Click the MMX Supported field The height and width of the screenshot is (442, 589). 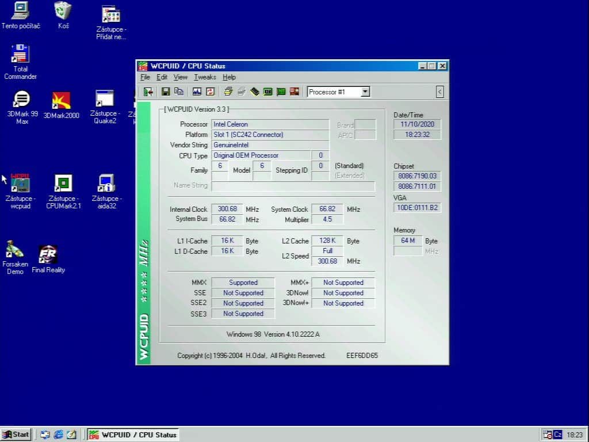pyautogui.click(x=243, y=282)
